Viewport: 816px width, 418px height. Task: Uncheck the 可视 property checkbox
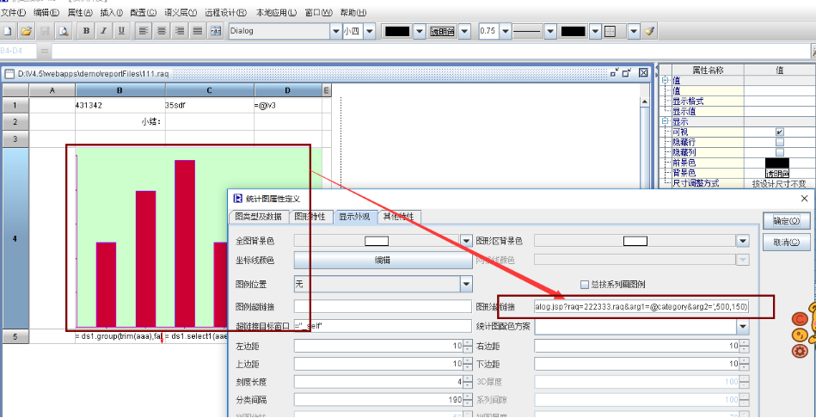[x=779, y=132]
